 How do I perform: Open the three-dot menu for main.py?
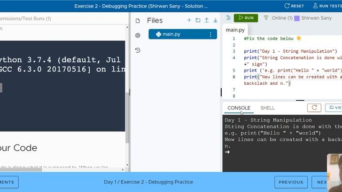(x=211, y=34)
